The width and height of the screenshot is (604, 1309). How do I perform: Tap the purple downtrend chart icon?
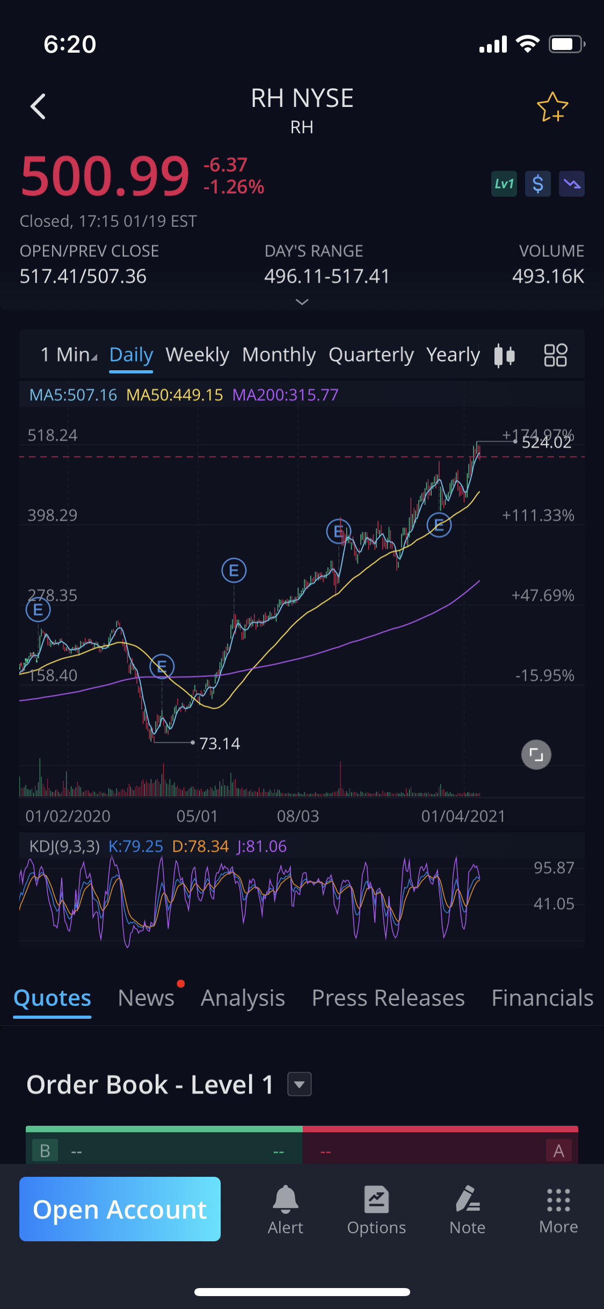pos(571,184)
